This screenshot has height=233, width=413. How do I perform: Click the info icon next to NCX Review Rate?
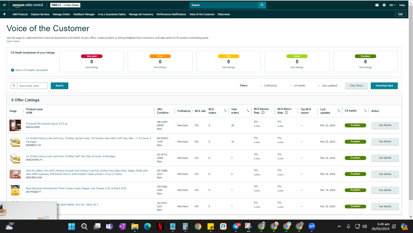(263, 113)
